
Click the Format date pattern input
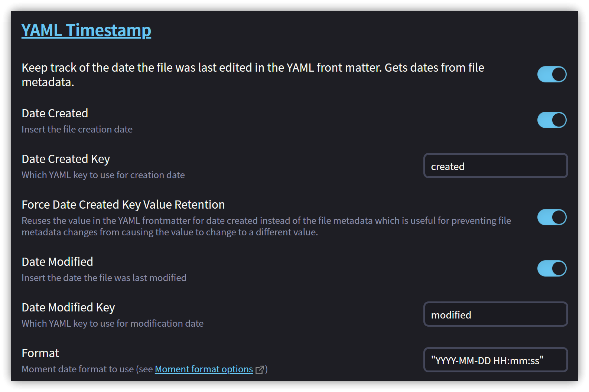click(x=495, y=360)
